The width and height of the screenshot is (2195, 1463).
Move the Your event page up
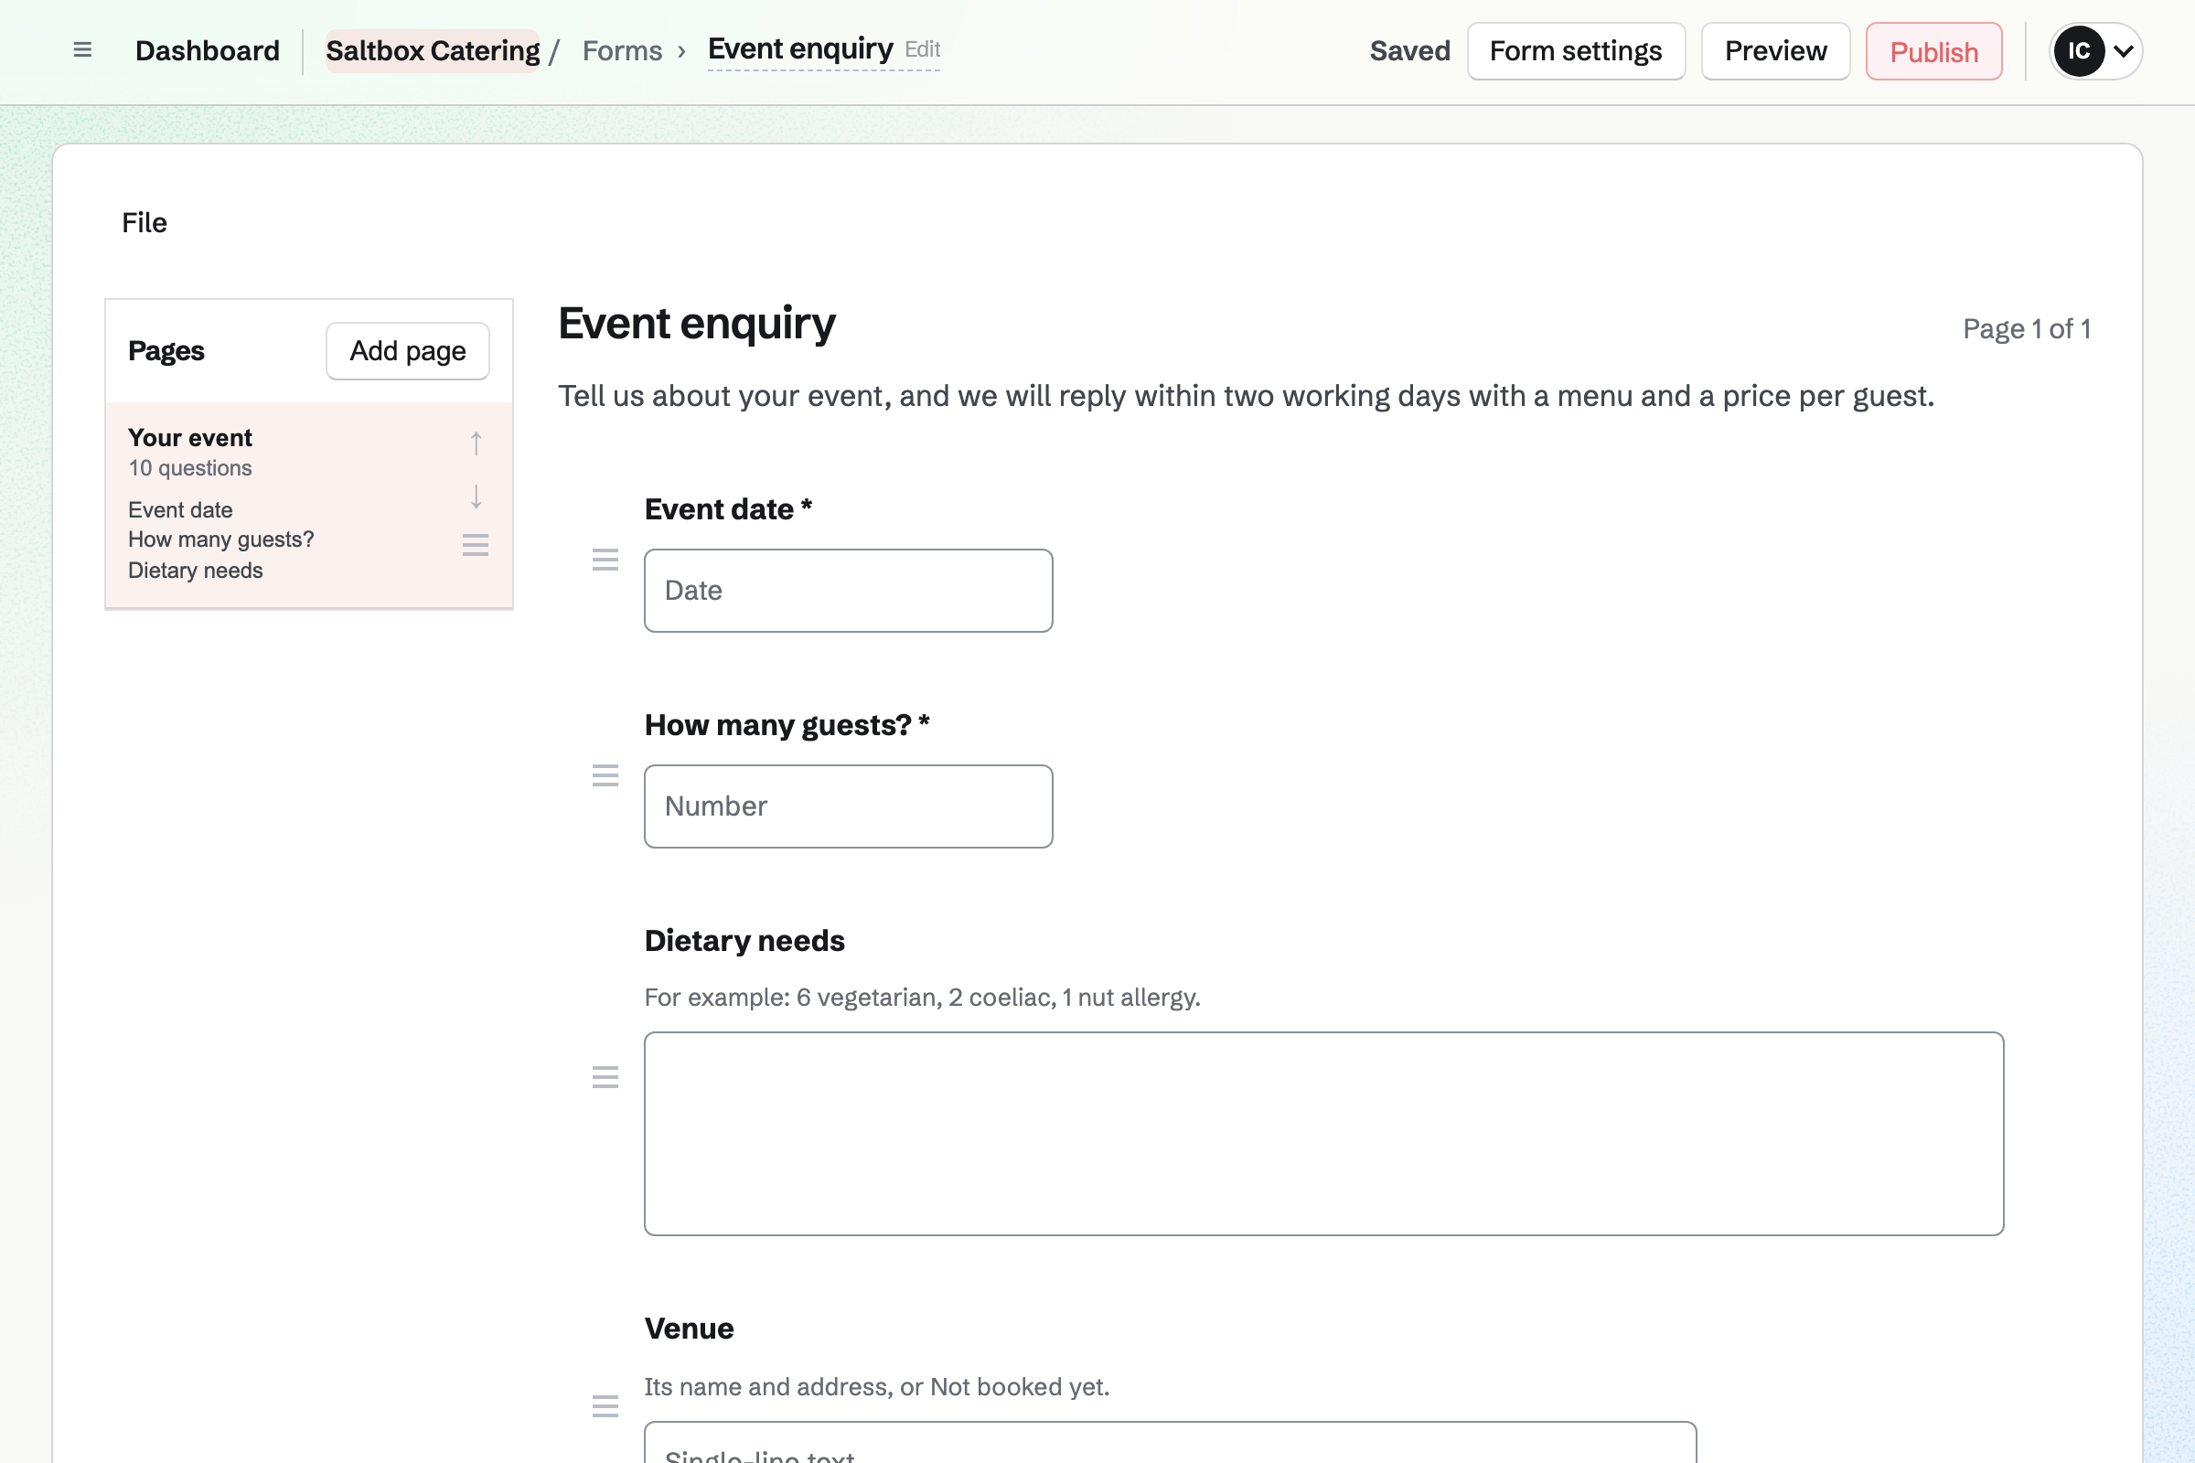[476, 443]
